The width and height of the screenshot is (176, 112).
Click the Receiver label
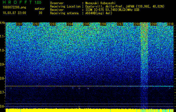[57, 10]
